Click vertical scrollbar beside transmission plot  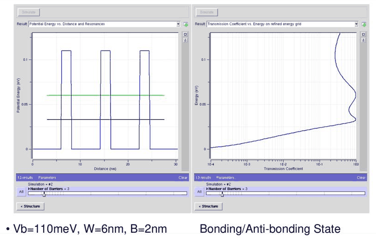[x=363, y=107]
